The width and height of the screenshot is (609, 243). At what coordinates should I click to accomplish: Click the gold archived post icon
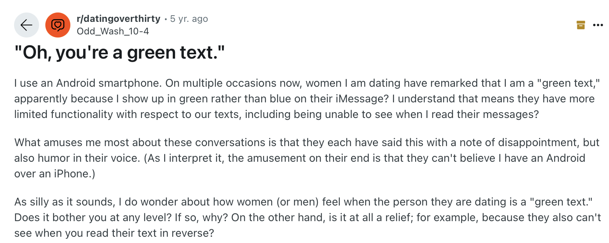point(581,25)
